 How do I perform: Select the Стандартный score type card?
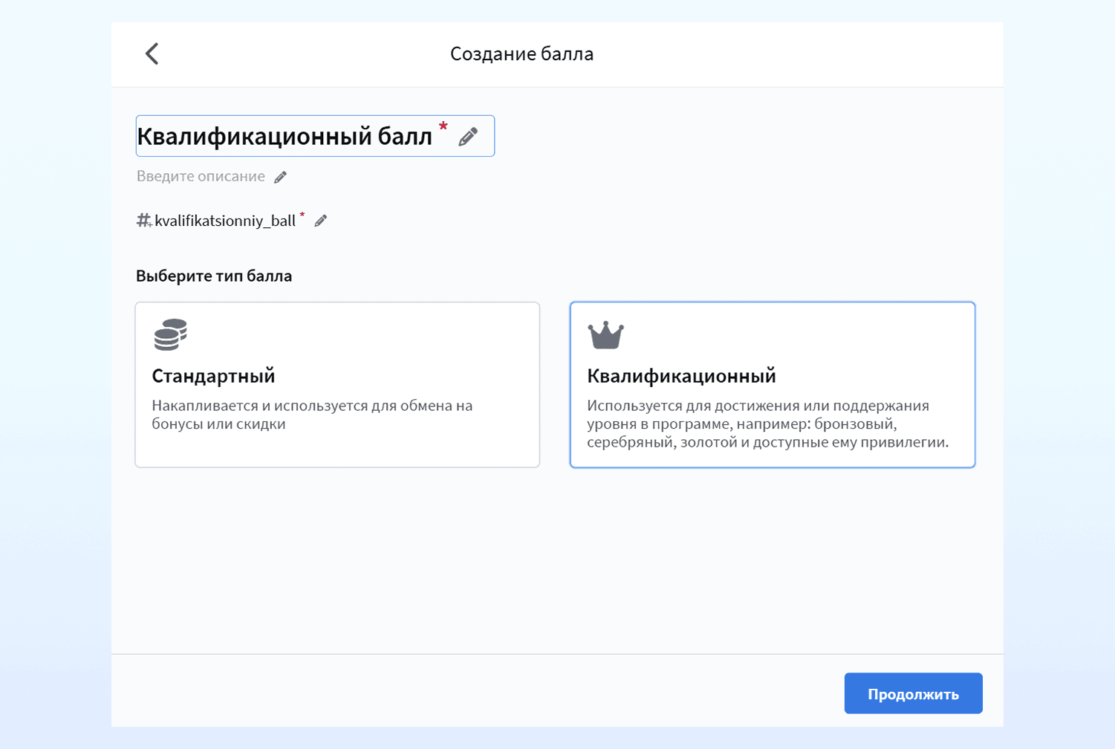(x=337, y=384)
